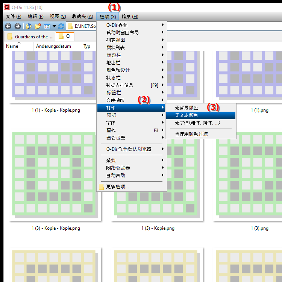
Task: Toggle 无字体(粗体, 斜体, ...) option
Action: pos(201,123)
